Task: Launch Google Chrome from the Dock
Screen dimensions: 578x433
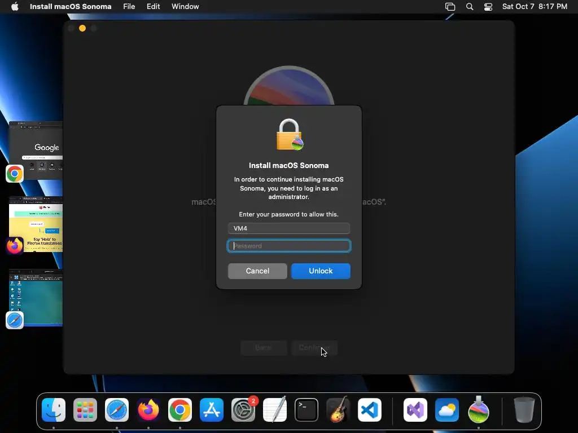Action: tap(180, 410)
